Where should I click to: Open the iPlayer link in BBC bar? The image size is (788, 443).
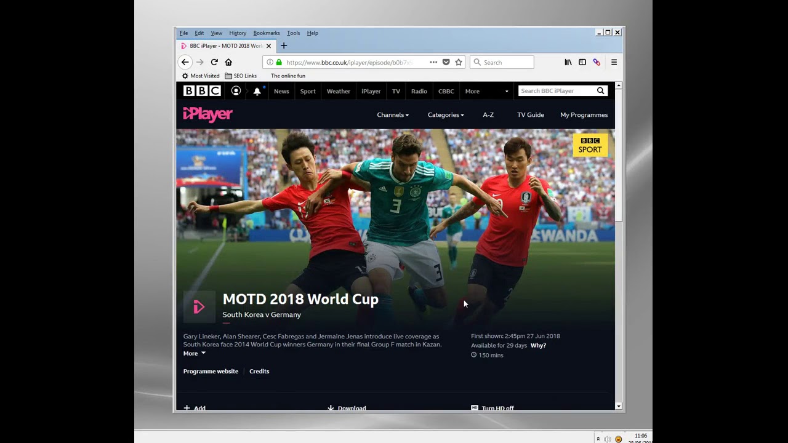(x=371, y=91)
